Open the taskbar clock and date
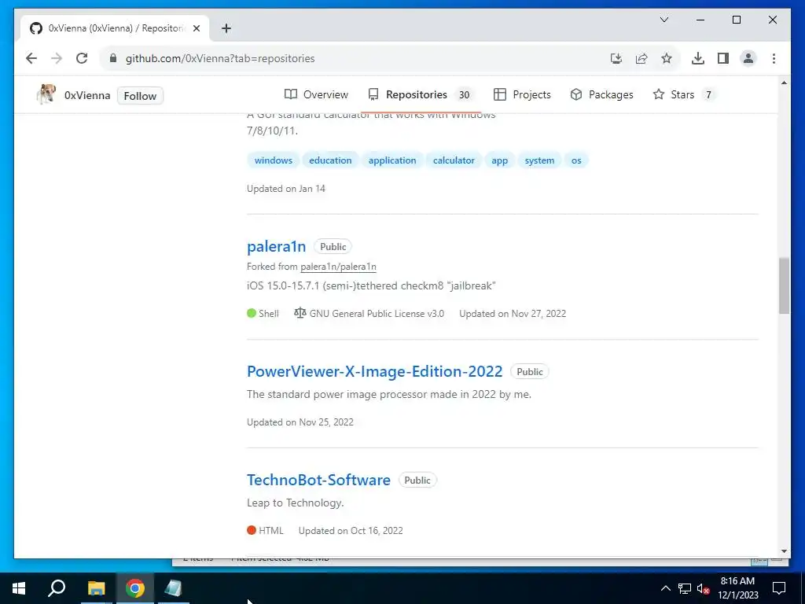The height and width of the screenshot is (604, 805). coord(737,588)
